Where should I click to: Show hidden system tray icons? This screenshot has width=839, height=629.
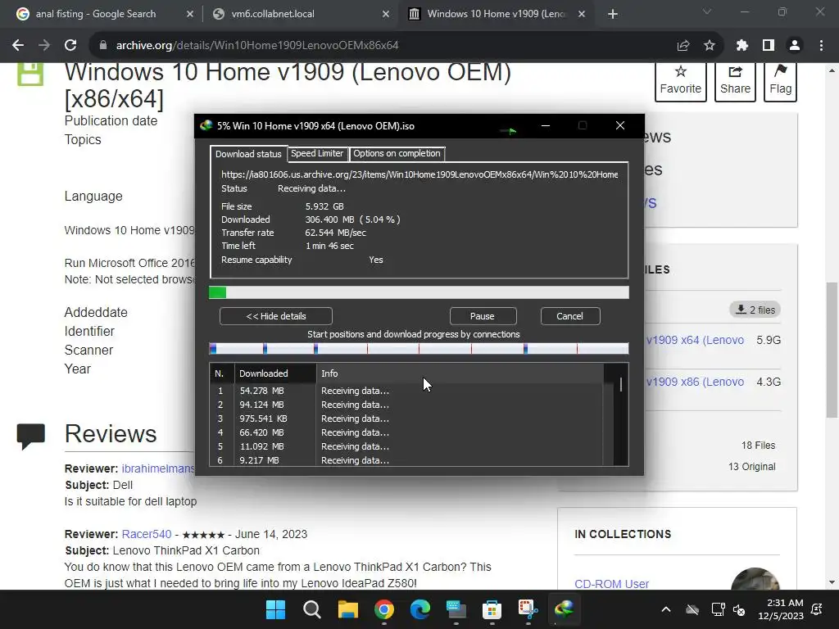tap(666, 609)
